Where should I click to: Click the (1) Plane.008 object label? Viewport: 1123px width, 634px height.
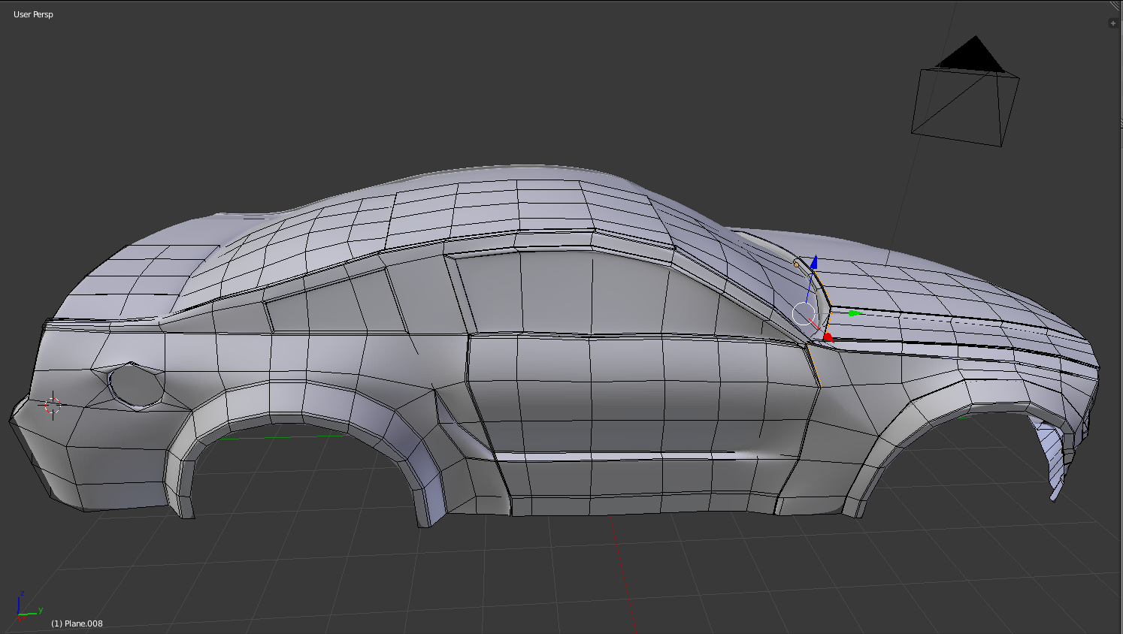tap(77, 623)
